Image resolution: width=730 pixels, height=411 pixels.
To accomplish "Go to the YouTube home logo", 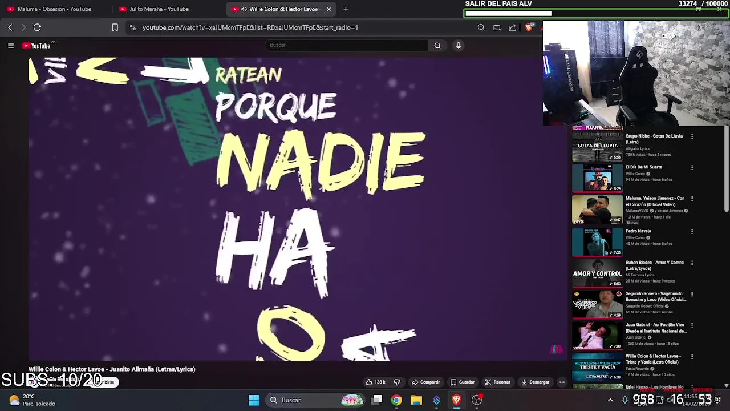I will click(x=36, y=46).
